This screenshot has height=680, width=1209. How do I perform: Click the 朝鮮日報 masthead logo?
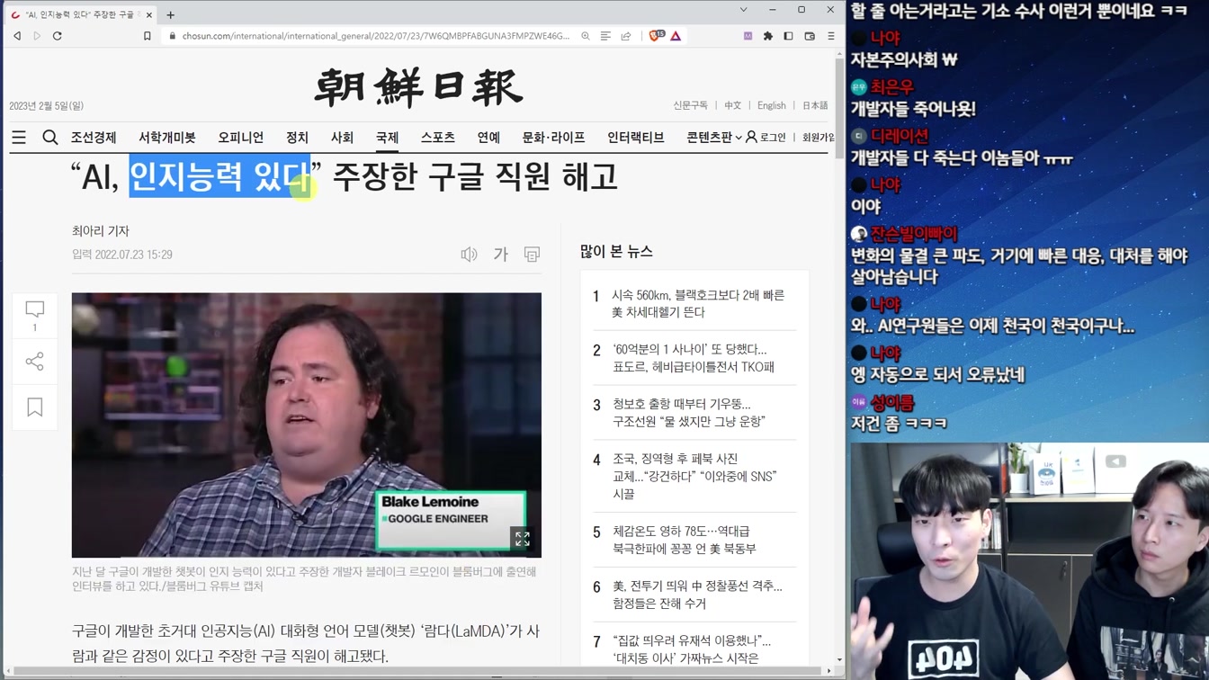click(418, 87)
